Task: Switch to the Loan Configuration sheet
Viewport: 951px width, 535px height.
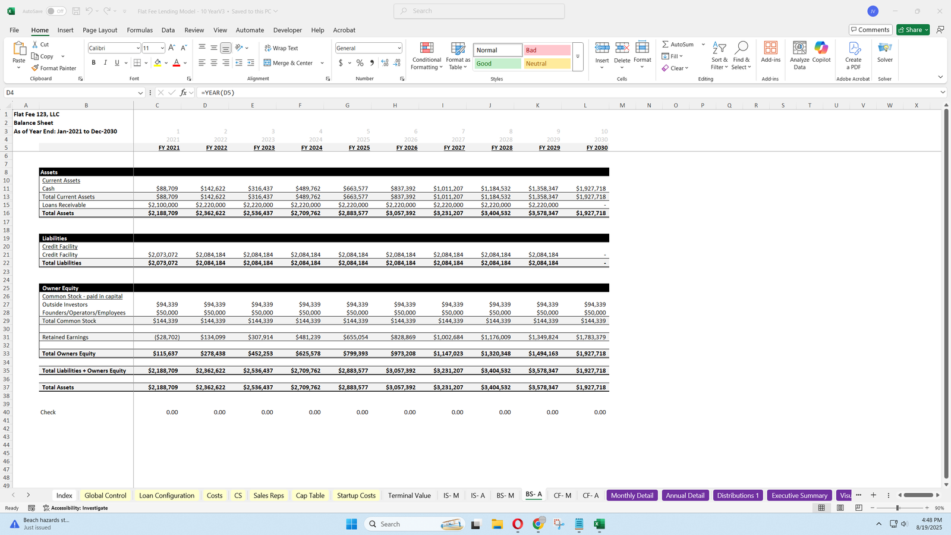Action: pyautogui.click(x=166, y=495)
